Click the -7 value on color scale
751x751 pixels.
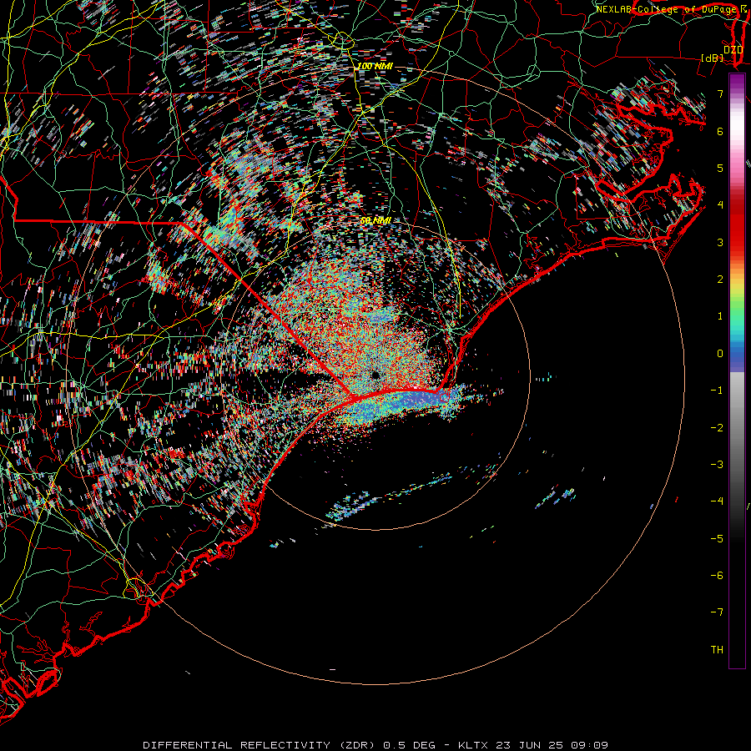click(717, 612)
